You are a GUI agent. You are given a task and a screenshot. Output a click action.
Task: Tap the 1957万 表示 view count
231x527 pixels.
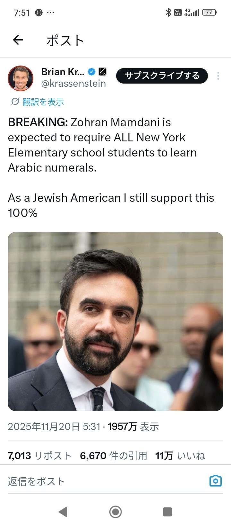pos(133,427)
